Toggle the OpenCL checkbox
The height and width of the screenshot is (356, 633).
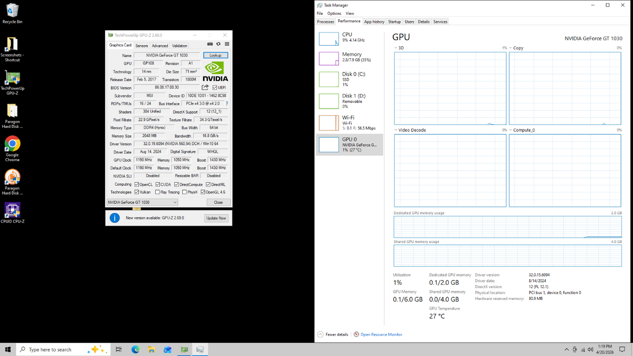pos(137,185)
